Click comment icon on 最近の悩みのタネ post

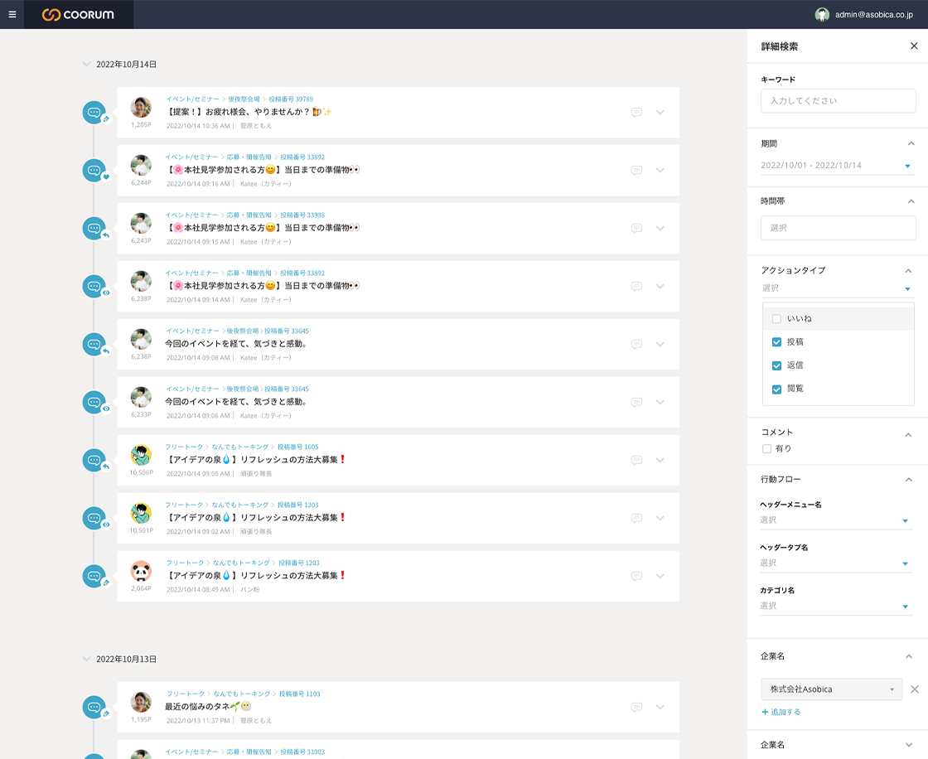click(x=636, y=708)
